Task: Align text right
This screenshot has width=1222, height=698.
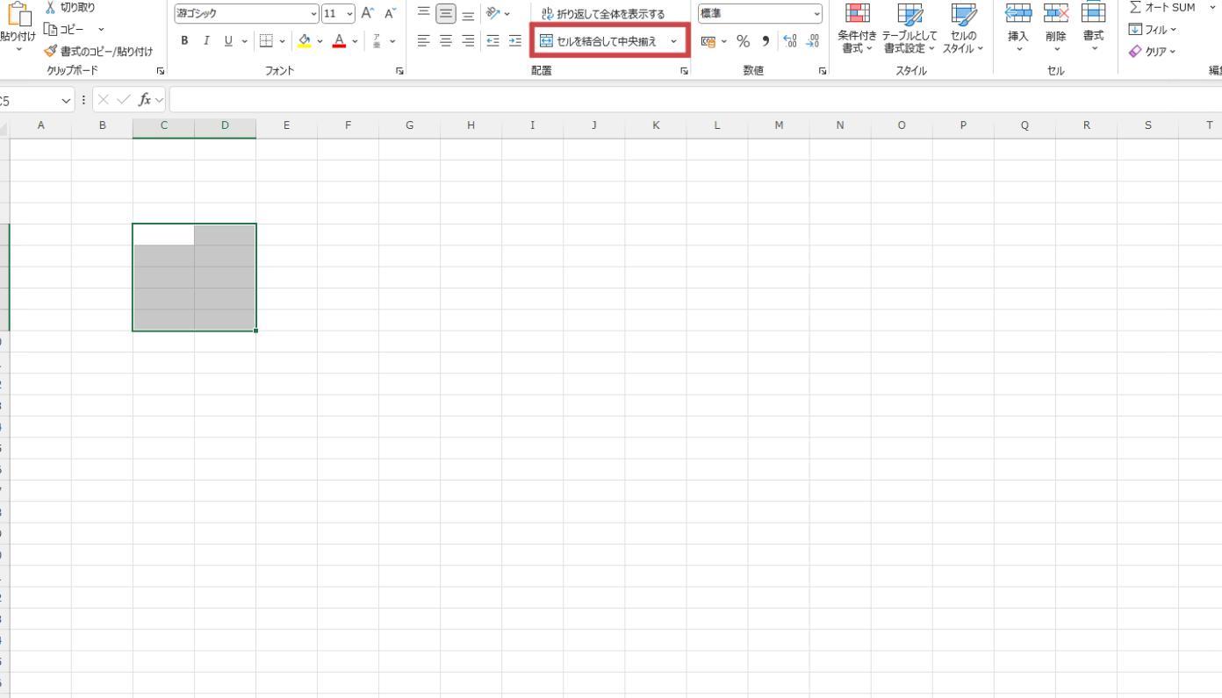Action: (468, 40)
